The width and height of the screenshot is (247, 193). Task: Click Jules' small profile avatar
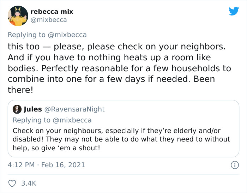pos(16,109)
